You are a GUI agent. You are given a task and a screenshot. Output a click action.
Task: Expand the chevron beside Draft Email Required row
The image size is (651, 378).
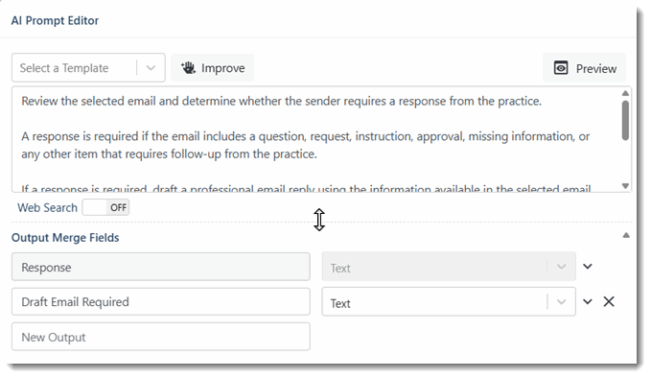tap(588, 301)
